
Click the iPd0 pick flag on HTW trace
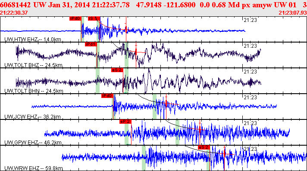75,18
